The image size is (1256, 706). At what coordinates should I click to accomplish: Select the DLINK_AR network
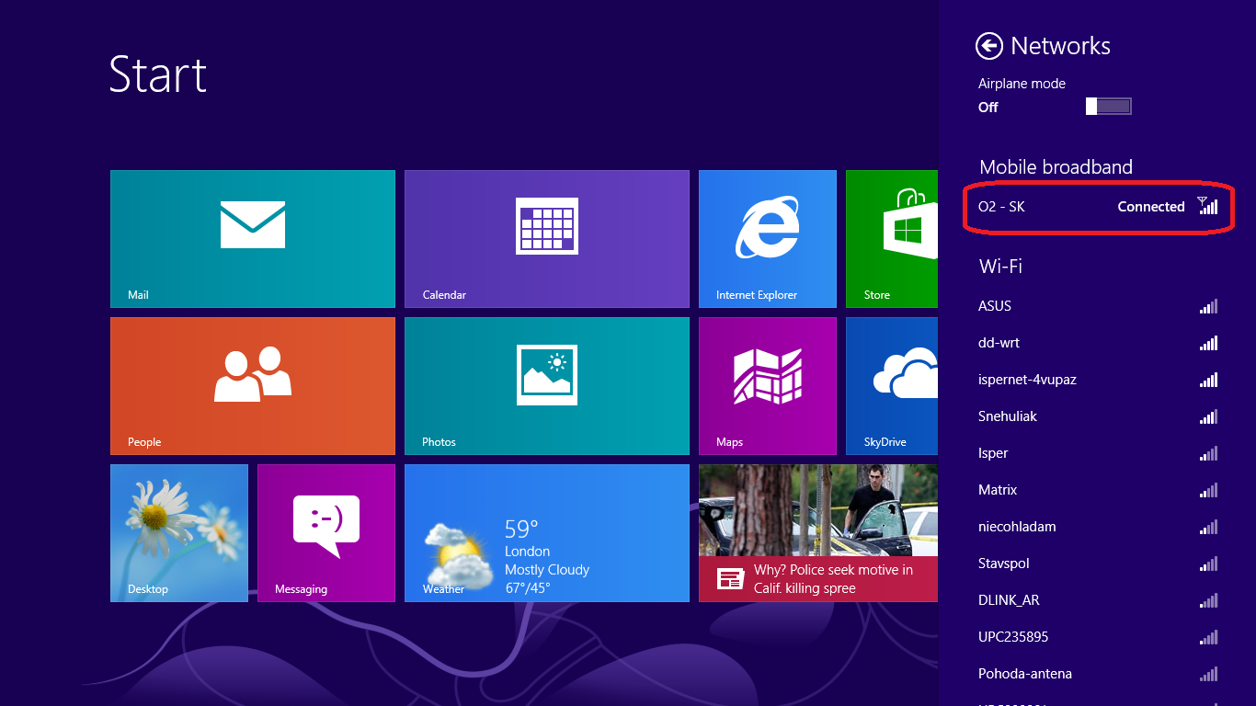[1098, 600]
